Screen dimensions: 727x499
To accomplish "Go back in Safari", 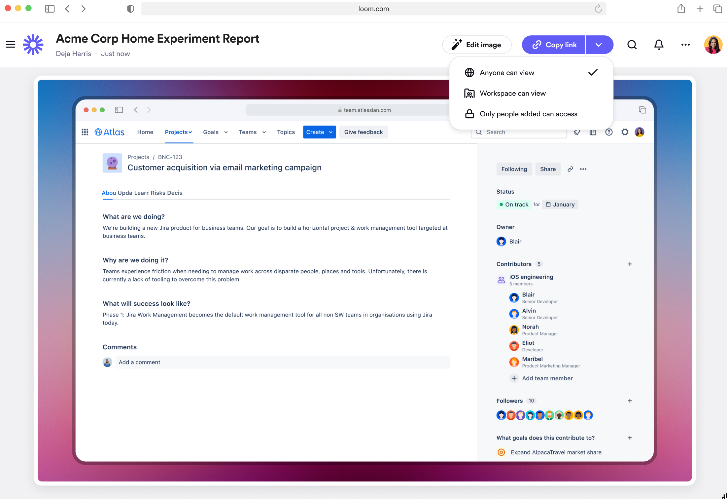I will 67,9.
